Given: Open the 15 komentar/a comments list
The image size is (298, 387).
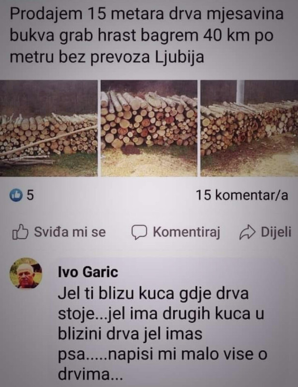Looking at the screenshot, I should point(242,195).
